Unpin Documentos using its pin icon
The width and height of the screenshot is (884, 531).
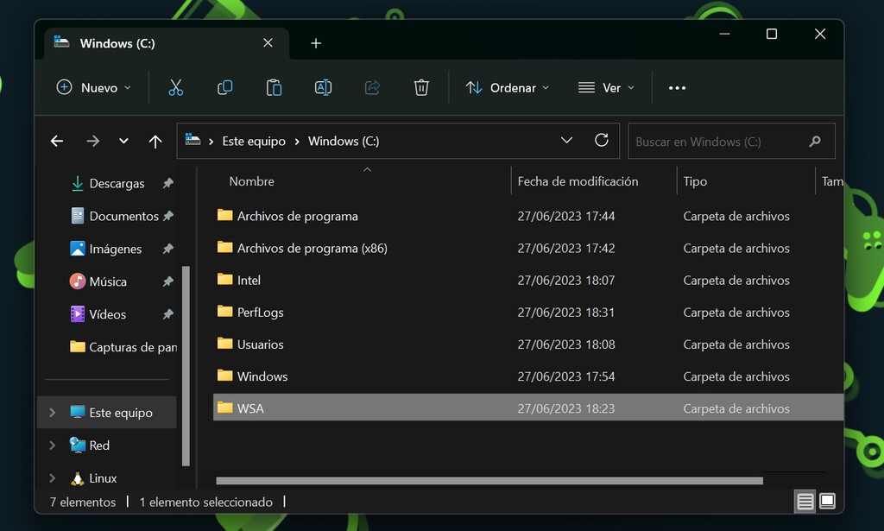167,216
